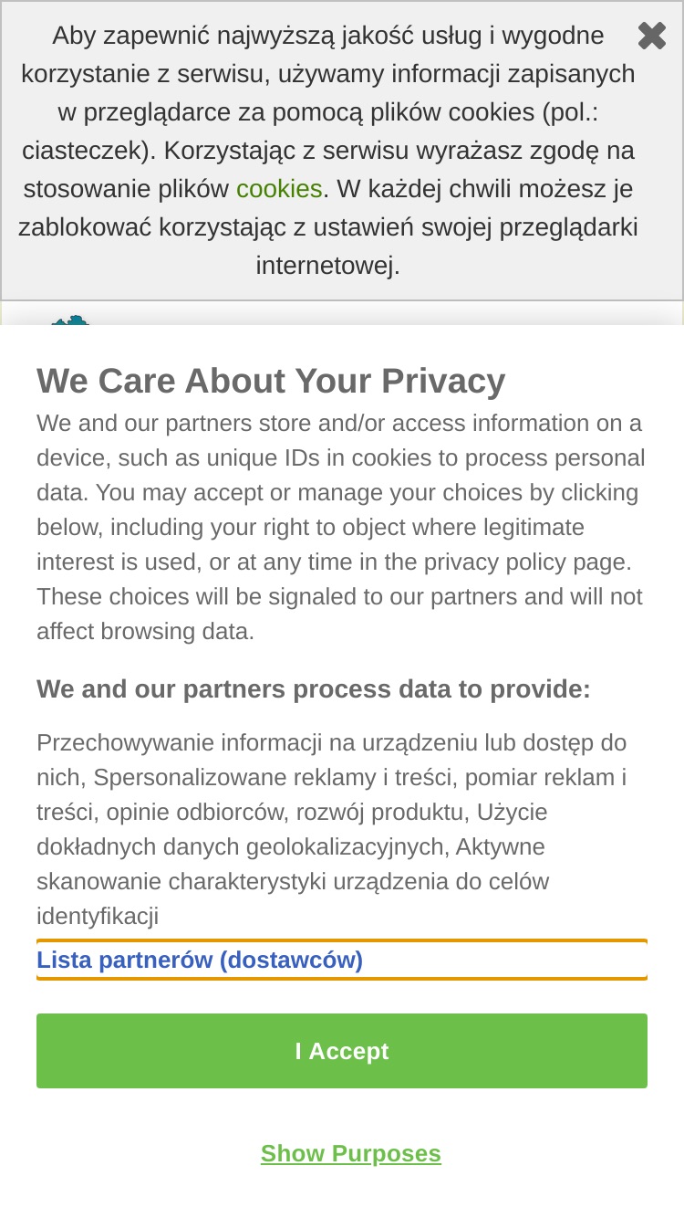684x1218 pixels.
Task: Click the word internetowej in banner
Action: [328, 266]
